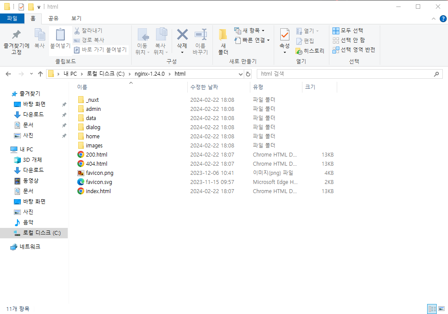The image size is (448, 314).
Task: Select the home folder
Action: click(x=93, y=137)
